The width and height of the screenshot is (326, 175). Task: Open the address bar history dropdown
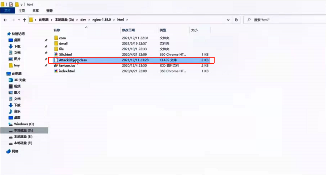point(228,20)
